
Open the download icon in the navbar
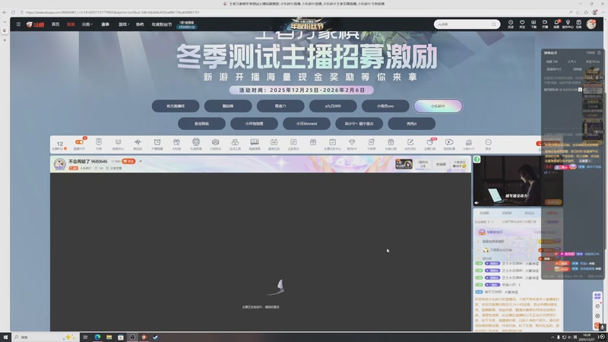(x=534, y=24)
